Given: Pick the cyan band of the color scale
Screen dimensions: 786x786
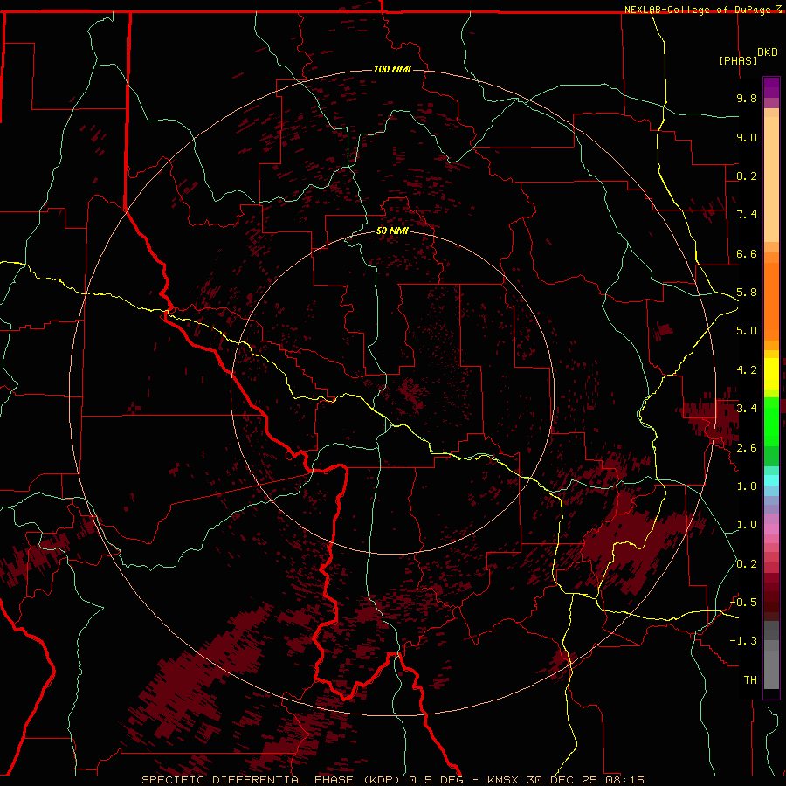Looking at the screenshot, I should pyautogui.click(x=771, y=480).
